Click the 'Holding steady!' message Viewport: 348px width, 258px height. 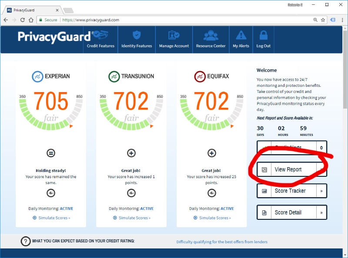pos(51,170)
